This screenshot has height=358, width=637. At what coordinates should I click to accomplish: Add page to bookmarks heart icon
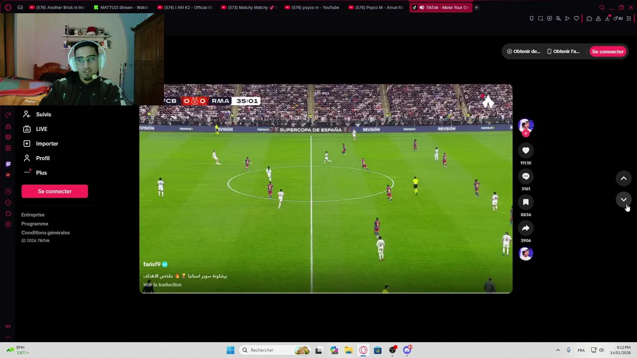tap(576, 18)
